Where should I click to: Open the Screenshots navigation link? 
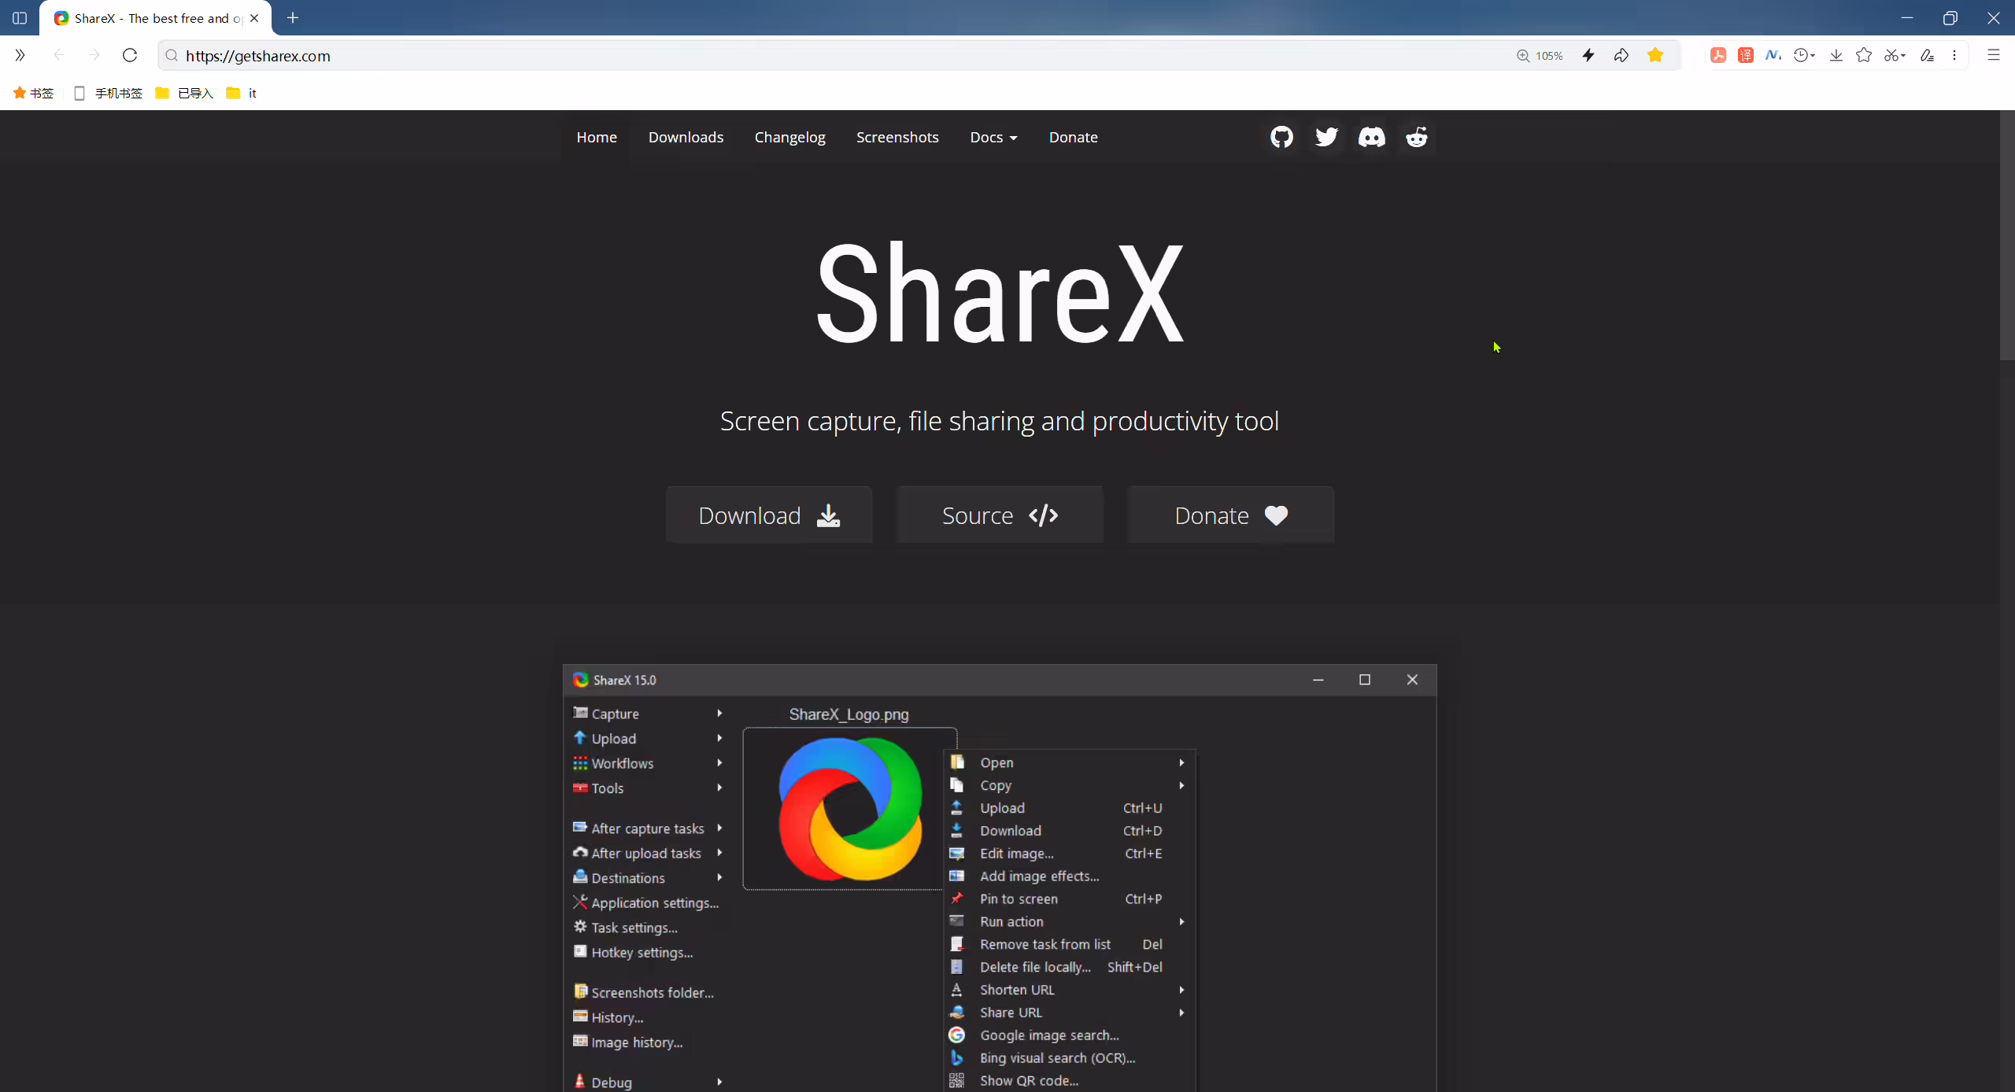click(x=897, y=137)
